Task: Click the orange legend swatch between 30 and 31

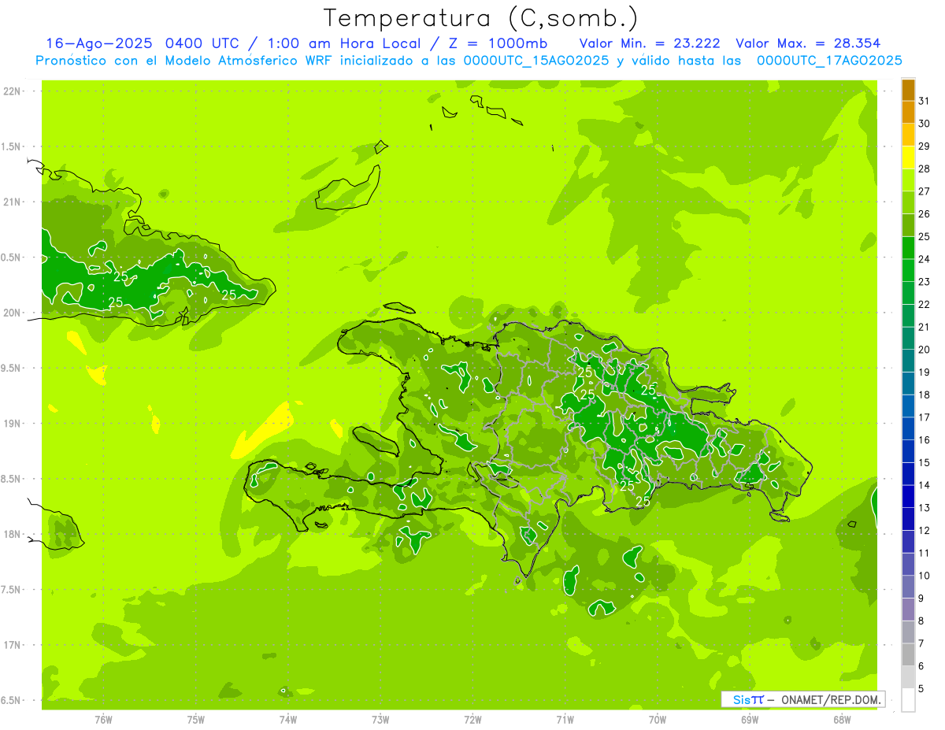Action: tap(908, 112)
